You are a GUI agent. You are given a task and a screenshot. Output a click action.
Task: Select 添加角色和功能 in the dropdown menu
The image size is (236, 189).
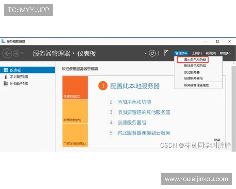click(195, 60)
